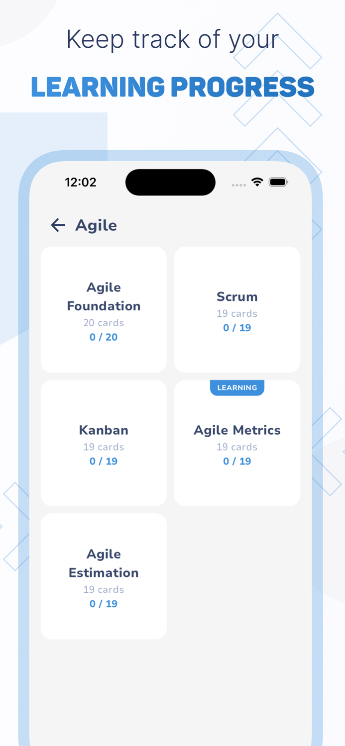Screen dimensions: 345x746
Task: Open the Agile Foundation card deck
Action: coord(104,309)
